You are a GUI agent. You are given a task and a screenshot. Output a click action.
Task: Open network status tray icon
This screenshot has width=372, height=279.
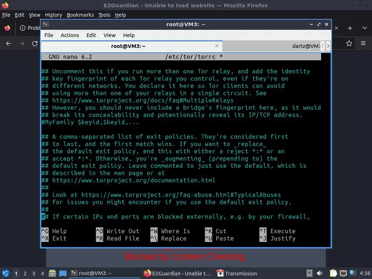(x=343, y=273)
